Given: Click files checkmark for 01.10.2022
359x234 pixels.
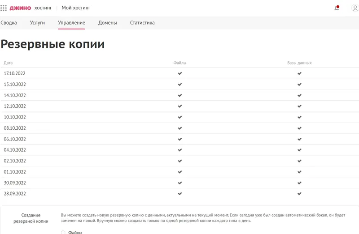Looking at the screenshot, I should (x=180, y=172).
